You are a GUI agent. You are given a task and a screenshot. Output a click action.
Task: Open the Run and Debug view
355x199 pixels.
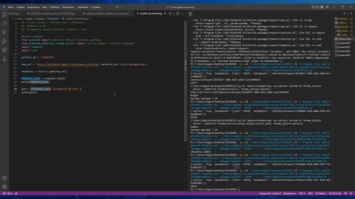pyautogui.click(x=4, y=41)
